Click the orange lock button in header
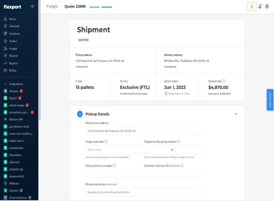Image resolution: width=274 pixels, height=201 pixels. [x=252, y=6]
